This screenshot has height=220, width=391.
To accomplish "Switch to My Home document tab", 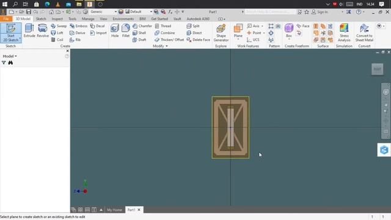I will coord(114,210).
